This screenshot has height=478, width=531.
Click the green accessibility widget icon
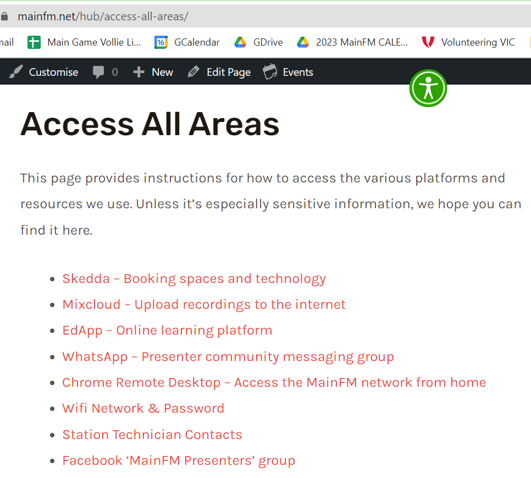click(x=428, y=88)
